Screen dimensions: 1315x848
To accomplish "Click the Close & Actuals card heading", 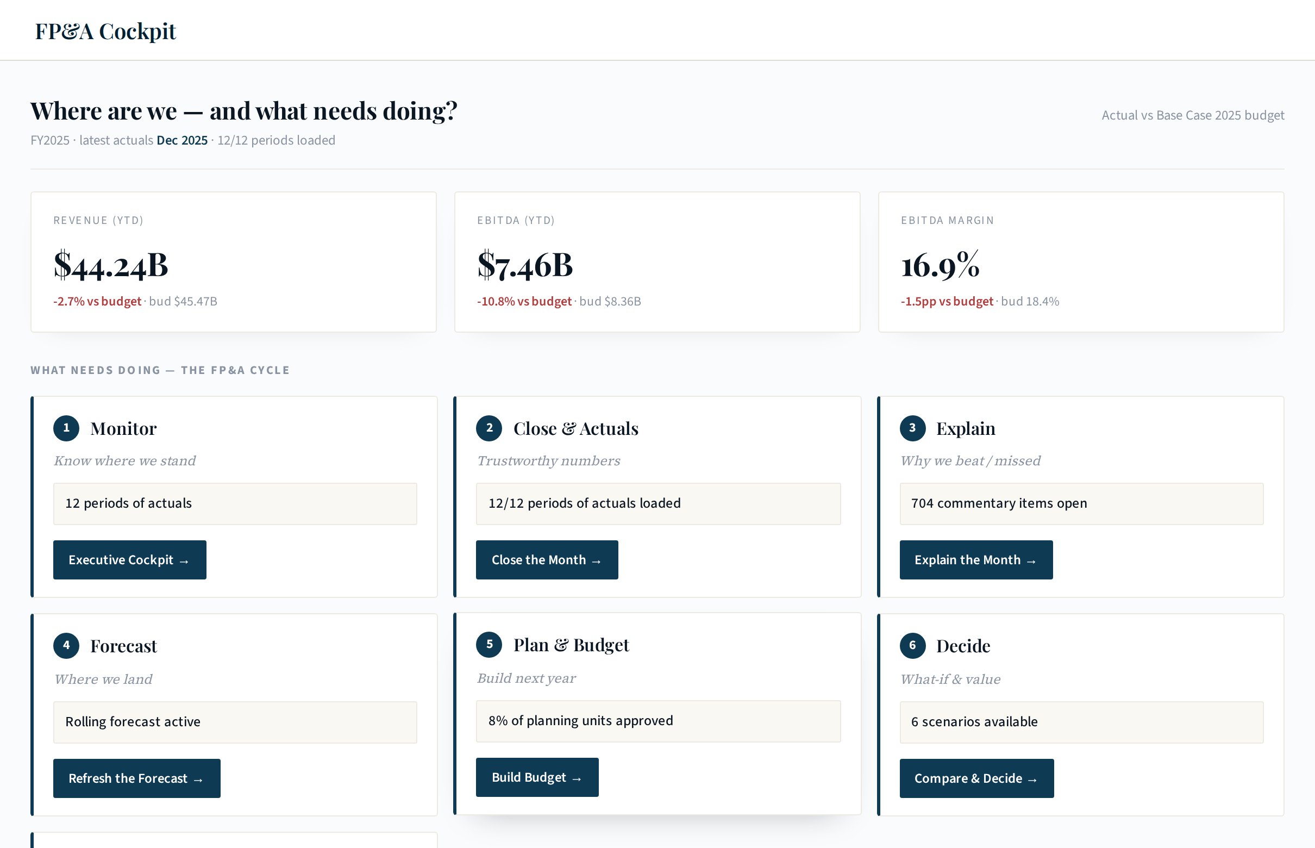I will pos(576,428).
